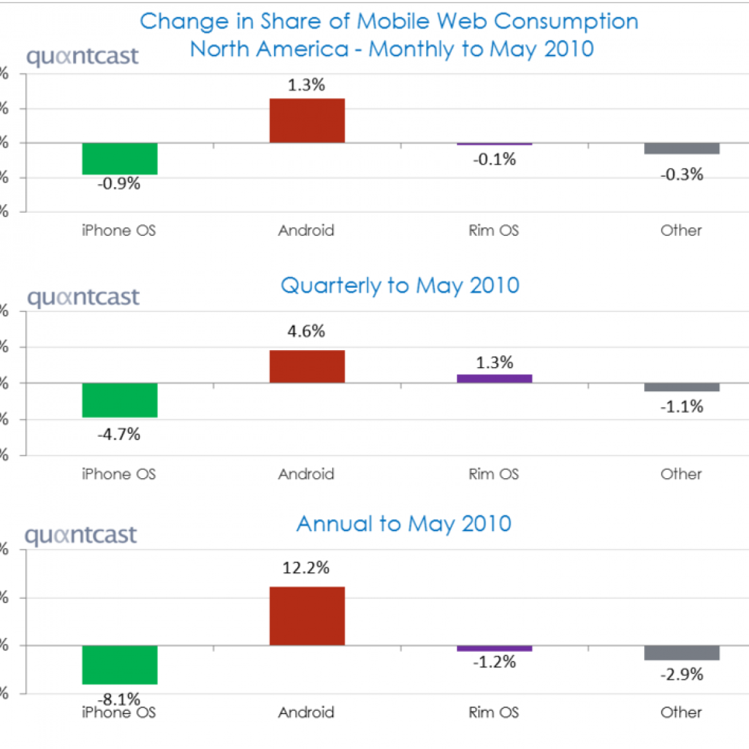Click the 'Change in Share of Mobile Web Consumption' title
This screenshot has height=749, width=749.
(389, 21)
